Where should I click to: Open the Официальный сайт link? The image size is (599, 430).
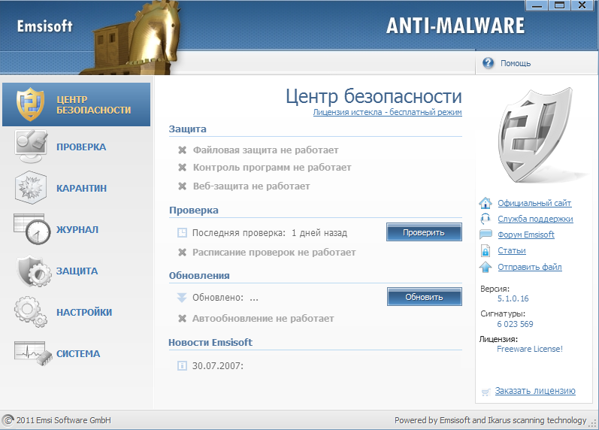(534, 203)
